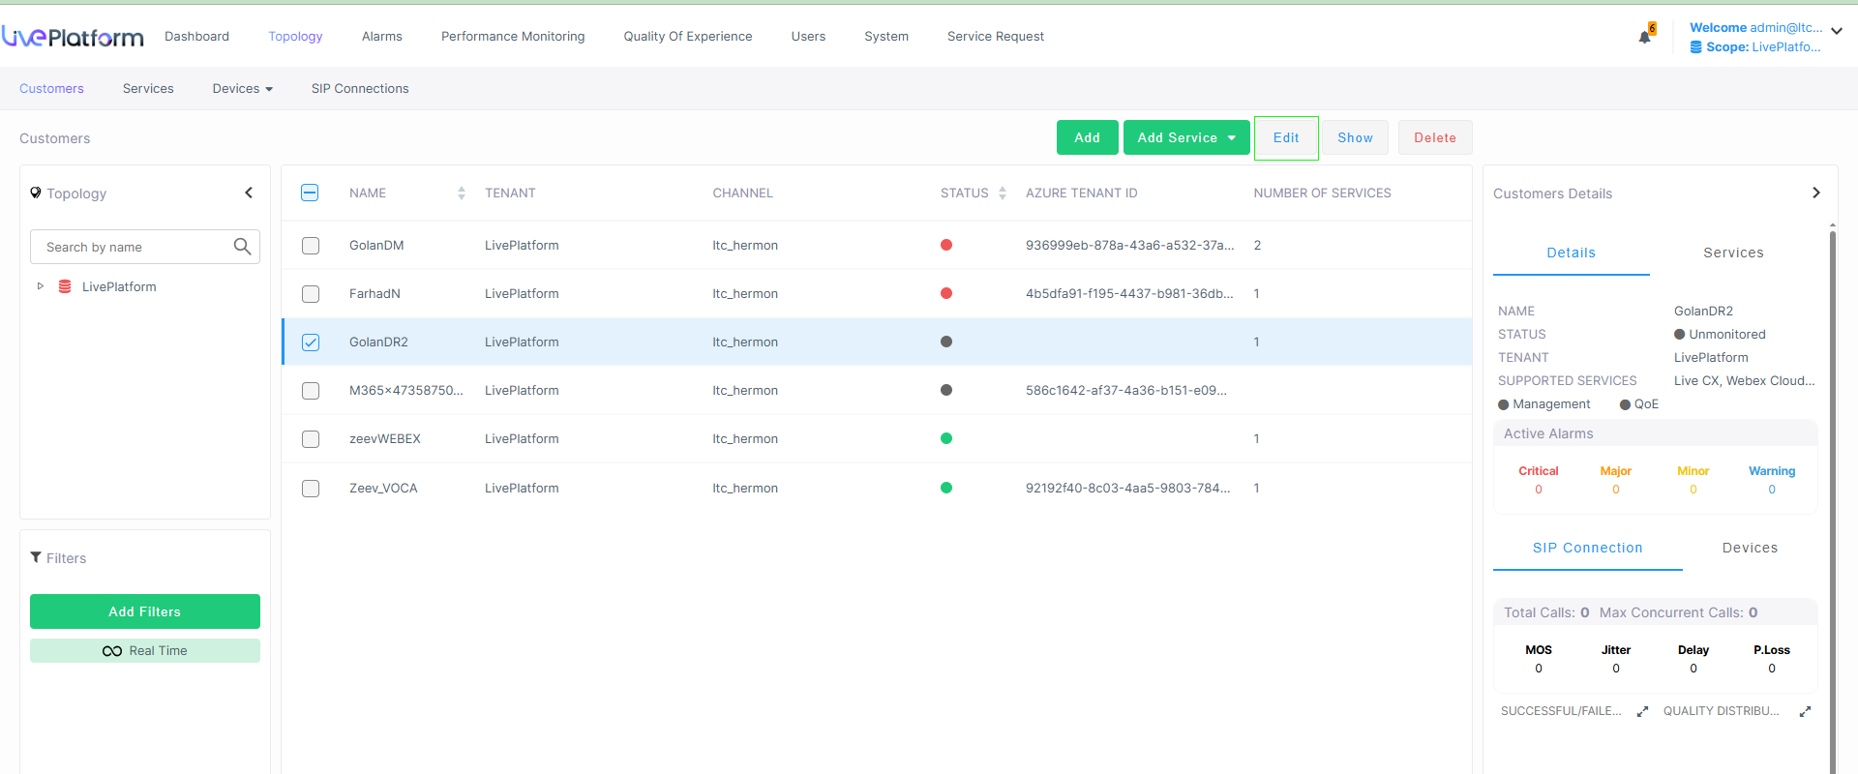Uncheck the GolanDR2 row checkbox
The width and height of the screenshot is (1858, 774).
pyautogui.click(x=311, y=342)
